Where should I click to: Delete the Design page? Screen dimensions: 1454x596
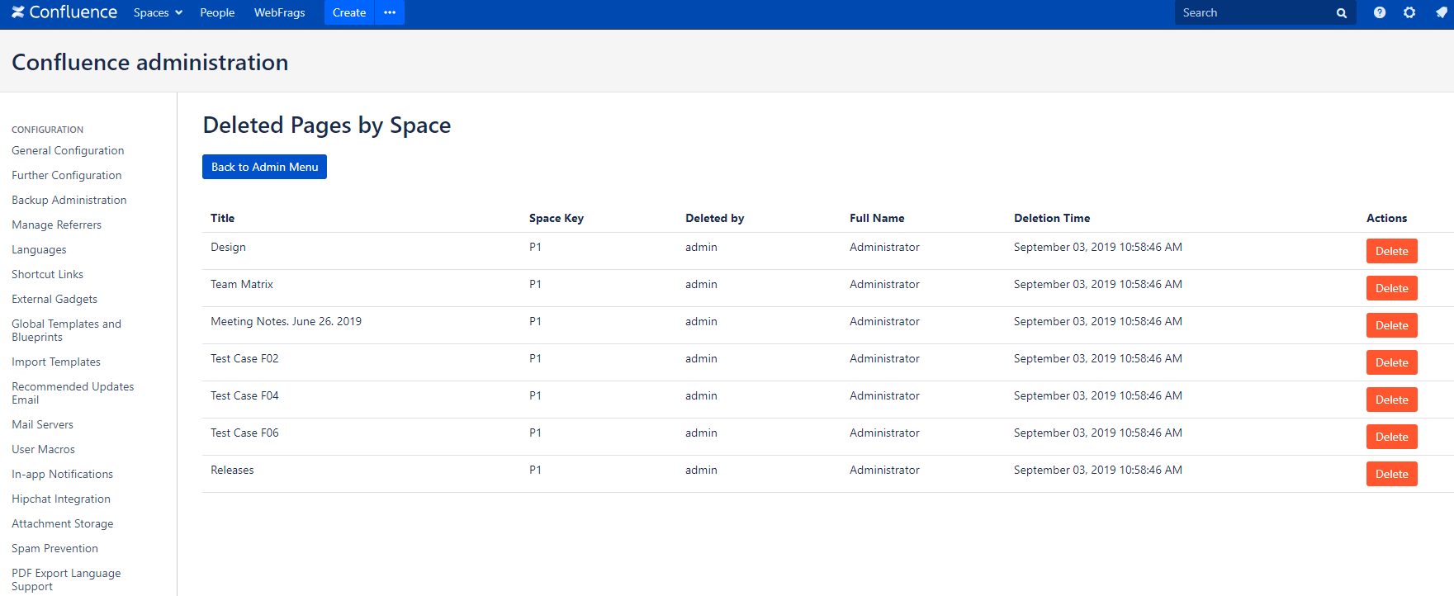pos(1391,251)
